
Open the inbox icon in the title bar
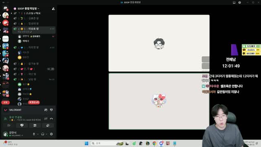pos(234,2)
